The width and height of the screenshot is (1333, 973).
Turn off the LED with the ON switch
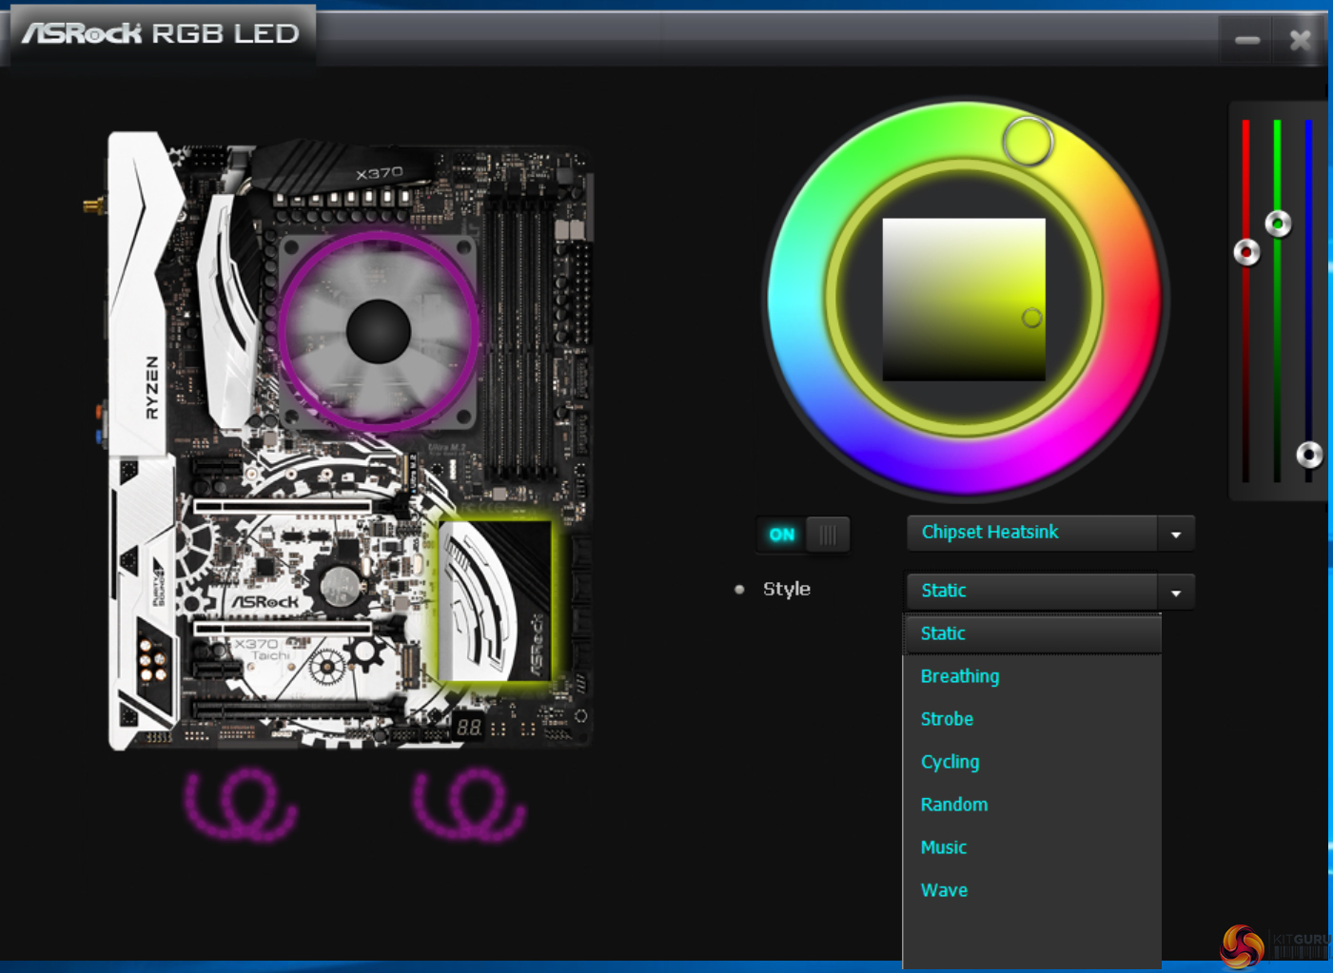(x=802, y=535)
